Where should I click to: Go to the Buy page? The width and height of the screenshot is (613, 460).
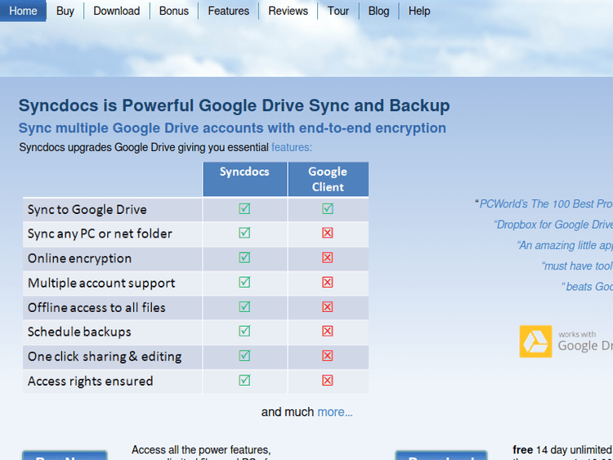tap(65, 11)
